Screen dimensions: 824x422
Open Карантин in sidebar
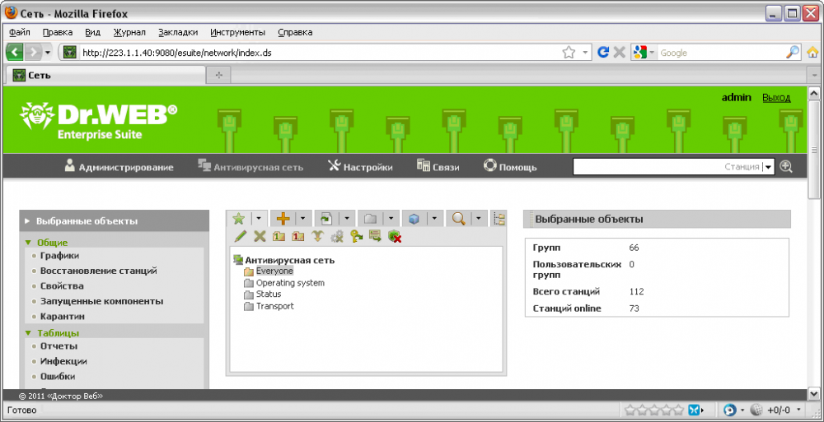(x=63, y=317)
